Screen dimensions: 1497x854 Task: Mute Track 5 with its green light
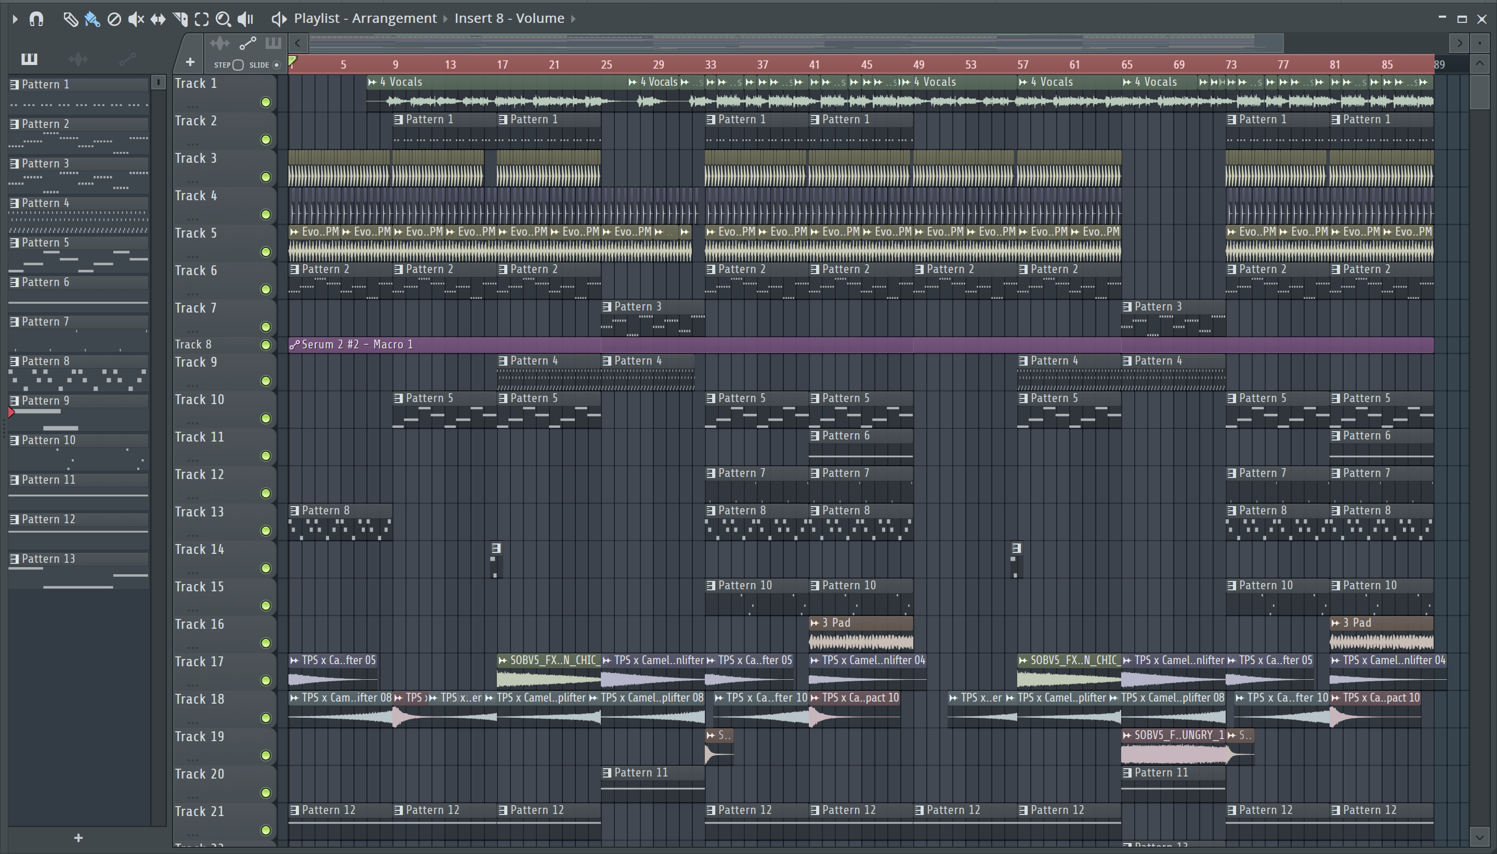coord(266,252)
